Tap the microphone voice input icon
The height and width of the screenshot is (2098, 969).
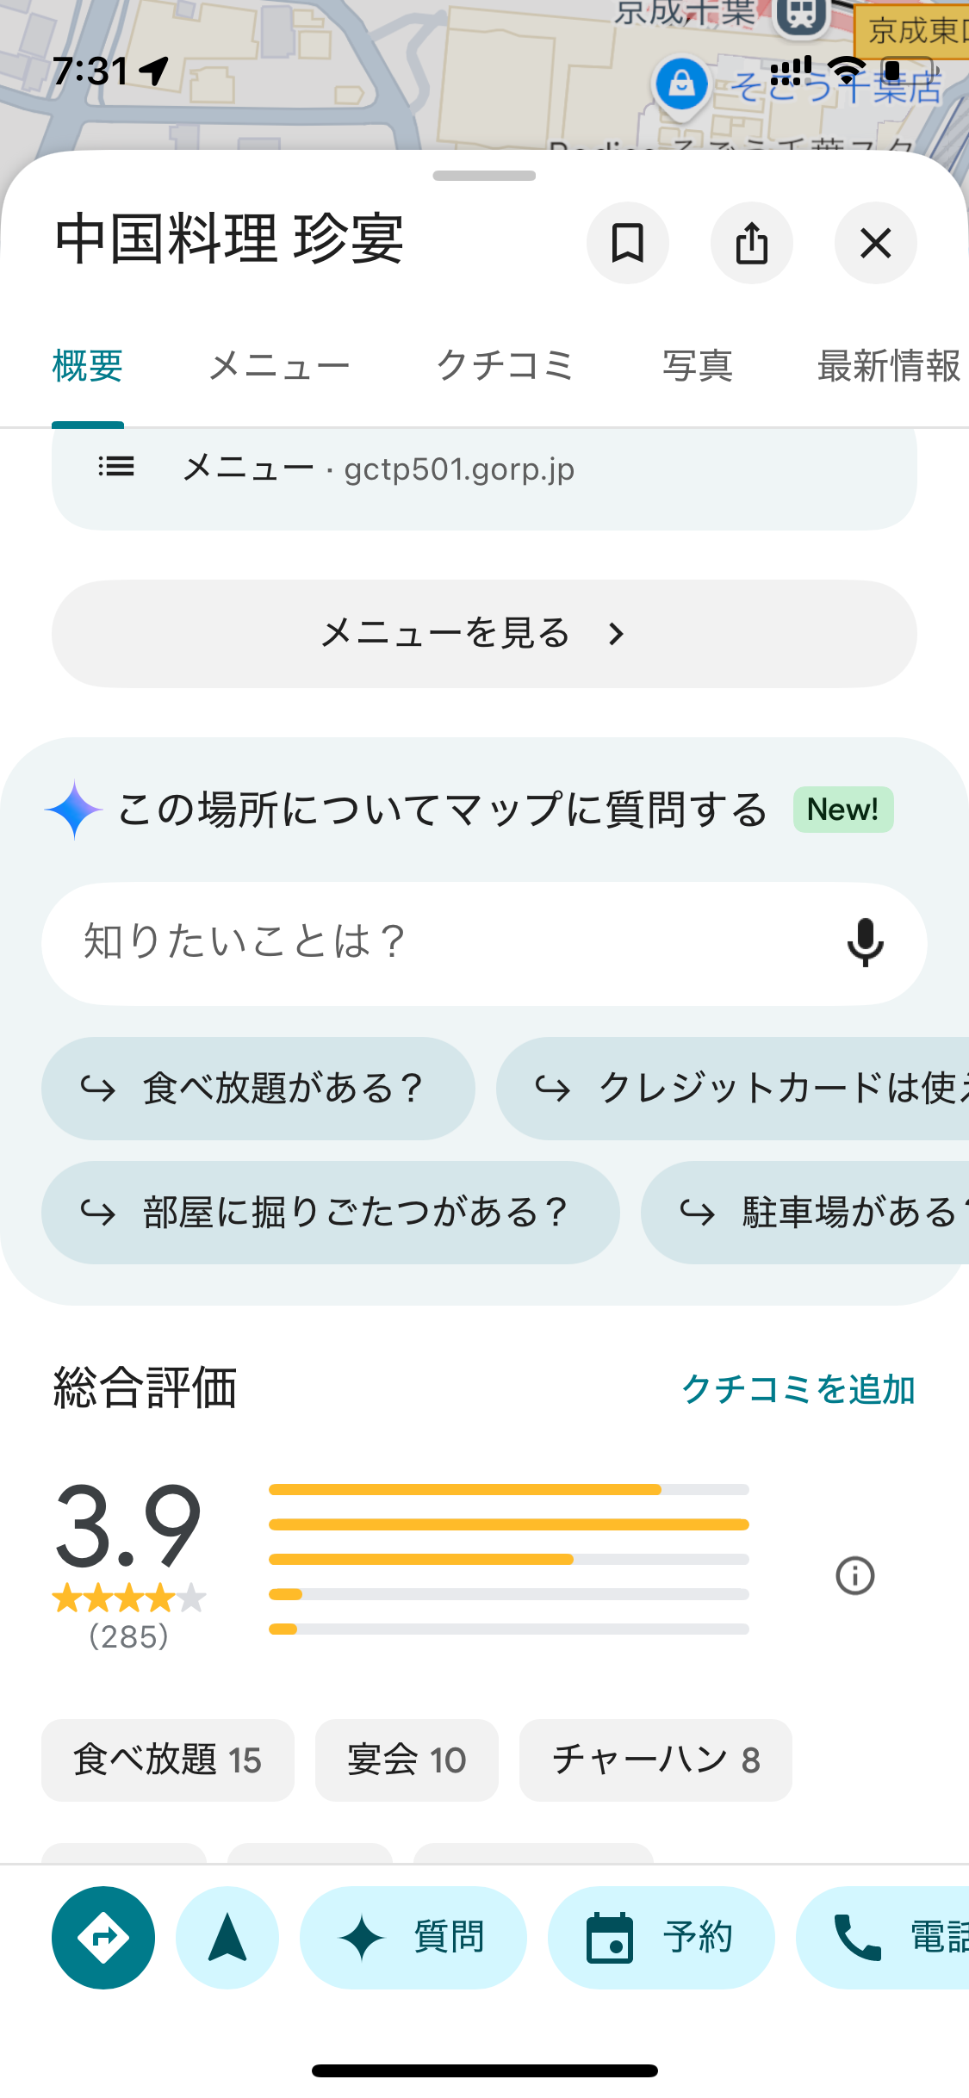pyautogui.click(x=865, y=942)
